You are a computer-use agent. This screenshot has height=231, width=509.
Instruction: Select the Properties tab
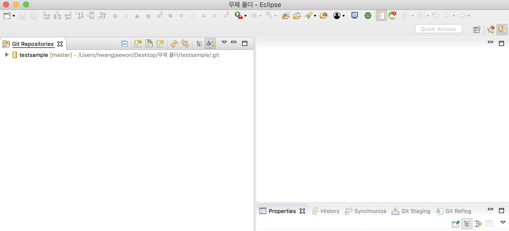[x=282, y=211]
